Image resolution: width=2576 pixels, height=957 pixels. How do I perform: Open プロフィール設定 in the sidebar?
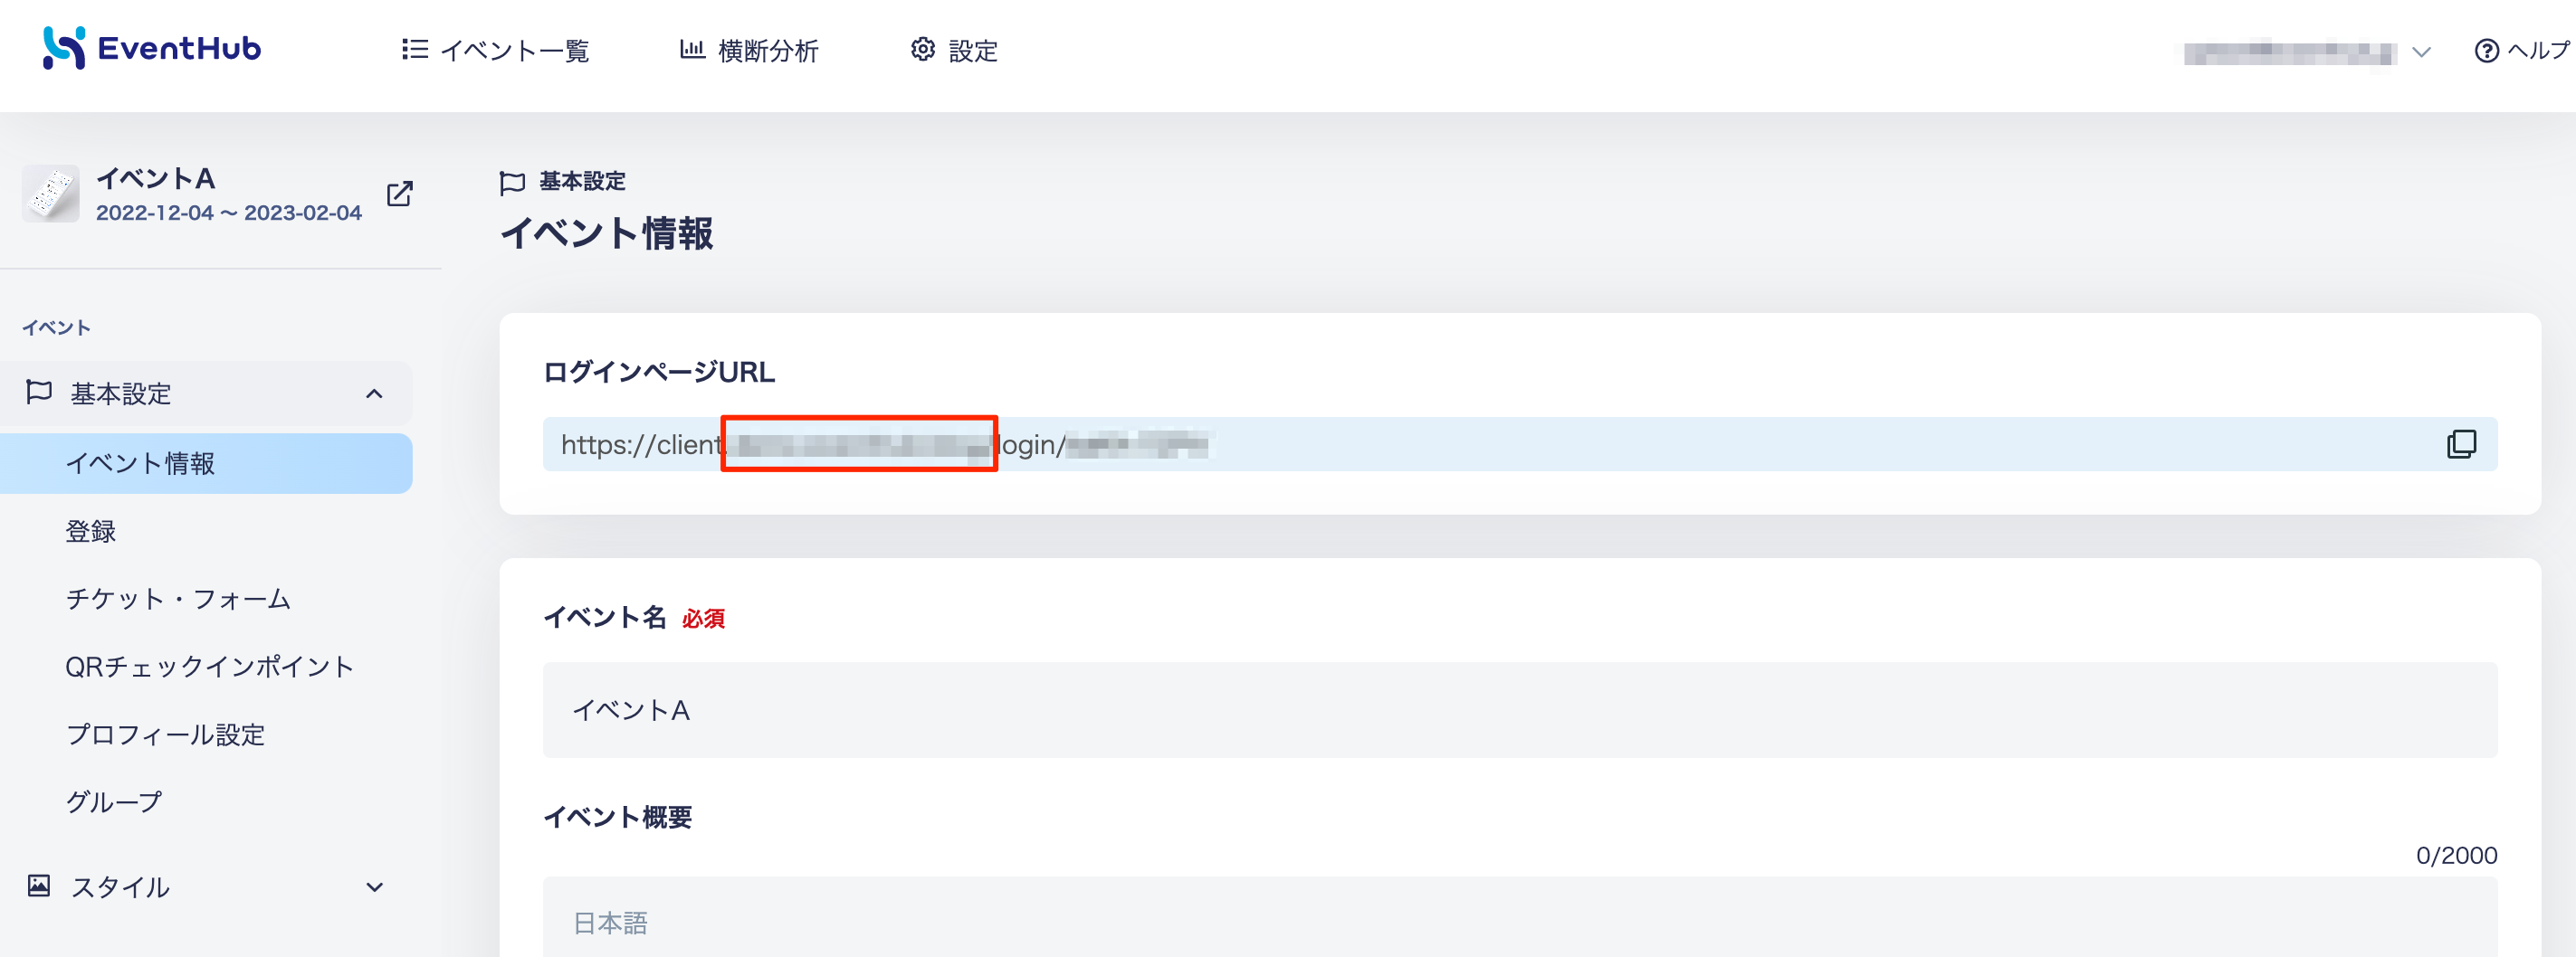tap(165, 734)
